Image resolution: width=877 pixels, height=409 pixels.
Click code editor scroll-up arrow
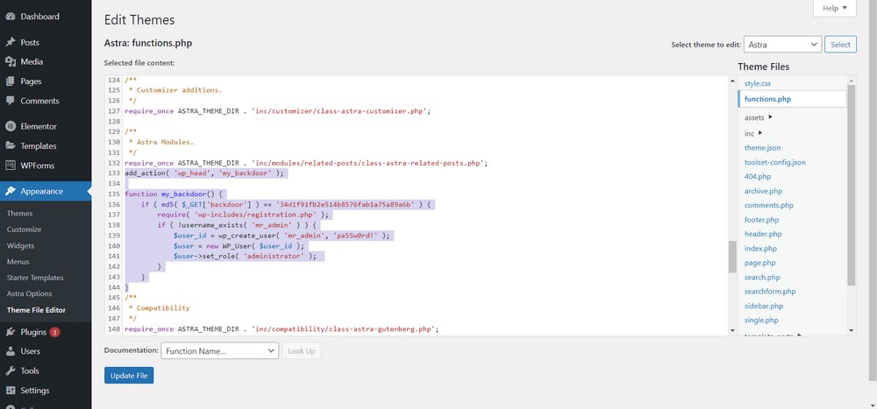[732, 81]
